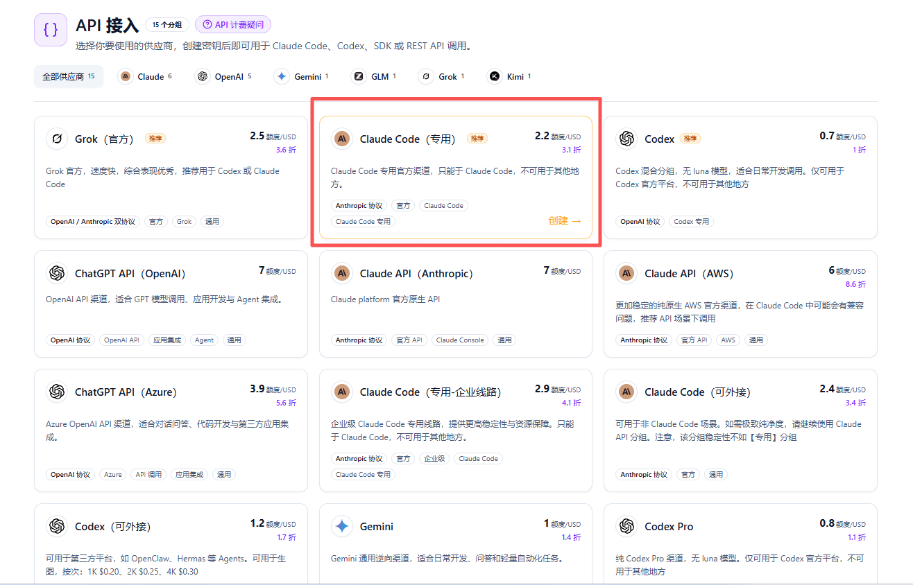The image size is (913, 585).
Task: Click the ChatGPT API（OpenAI）card icon
Action: [x=57, y=273]
